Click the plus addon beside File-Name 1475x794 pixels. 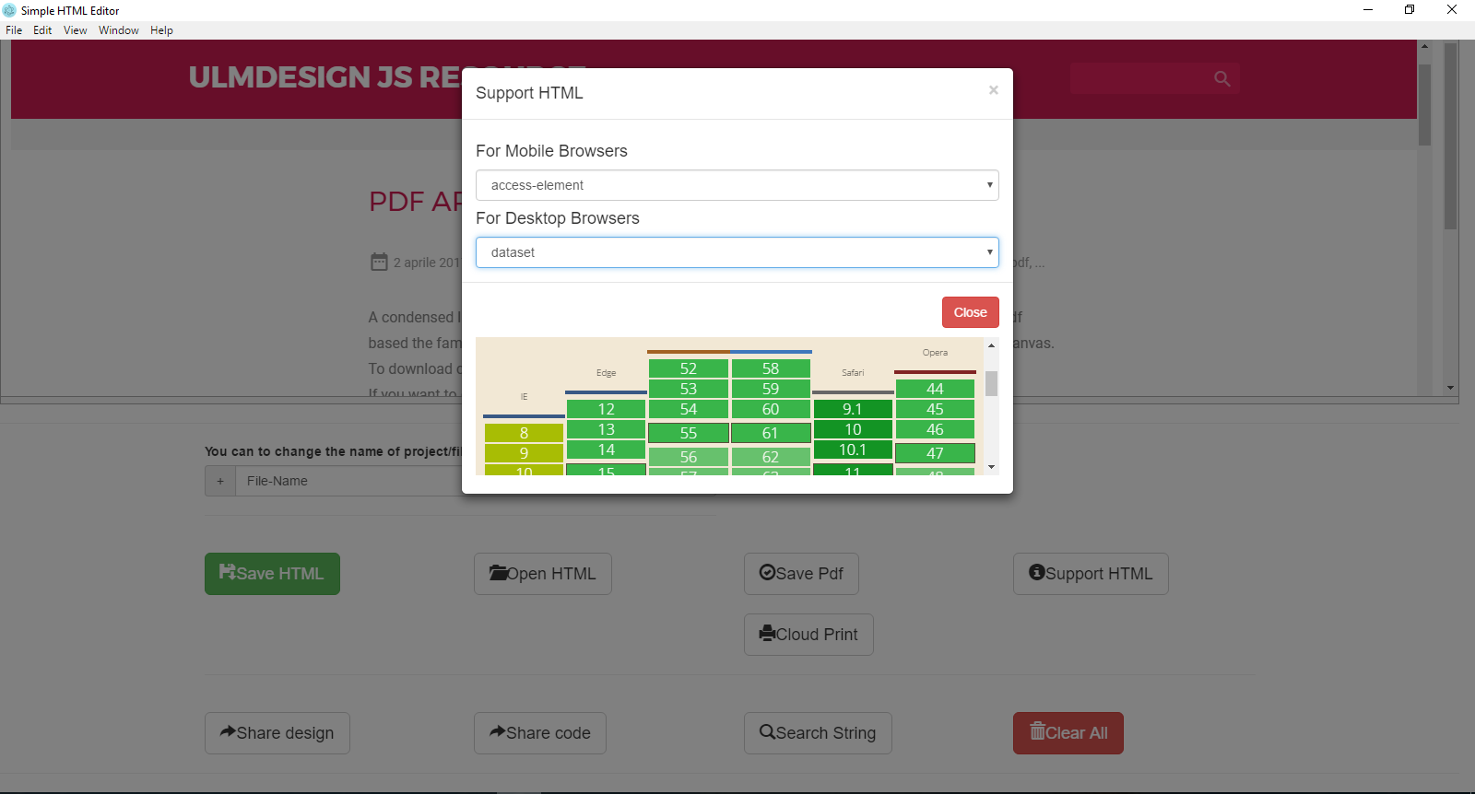pos(220,481)
